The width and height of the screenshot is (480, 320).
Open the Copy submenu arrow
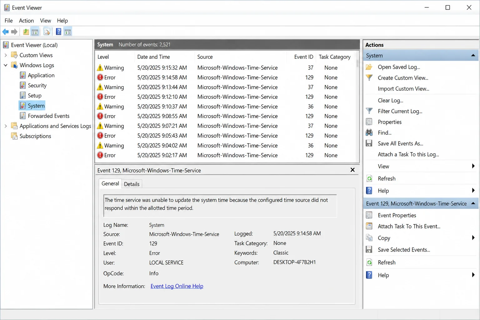pos(473,238)
